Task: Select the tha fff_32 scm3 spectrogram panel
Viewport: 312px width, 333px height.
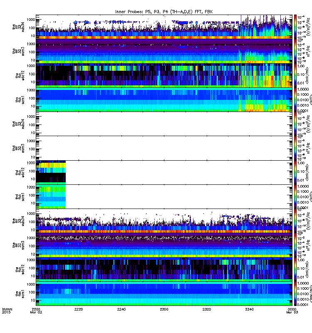Action: [164, 51]
